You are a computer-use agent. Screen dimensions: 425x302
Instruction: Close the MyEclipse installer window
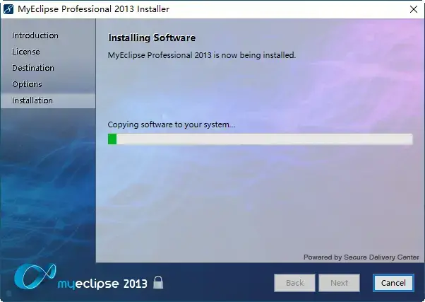point(413,9)
